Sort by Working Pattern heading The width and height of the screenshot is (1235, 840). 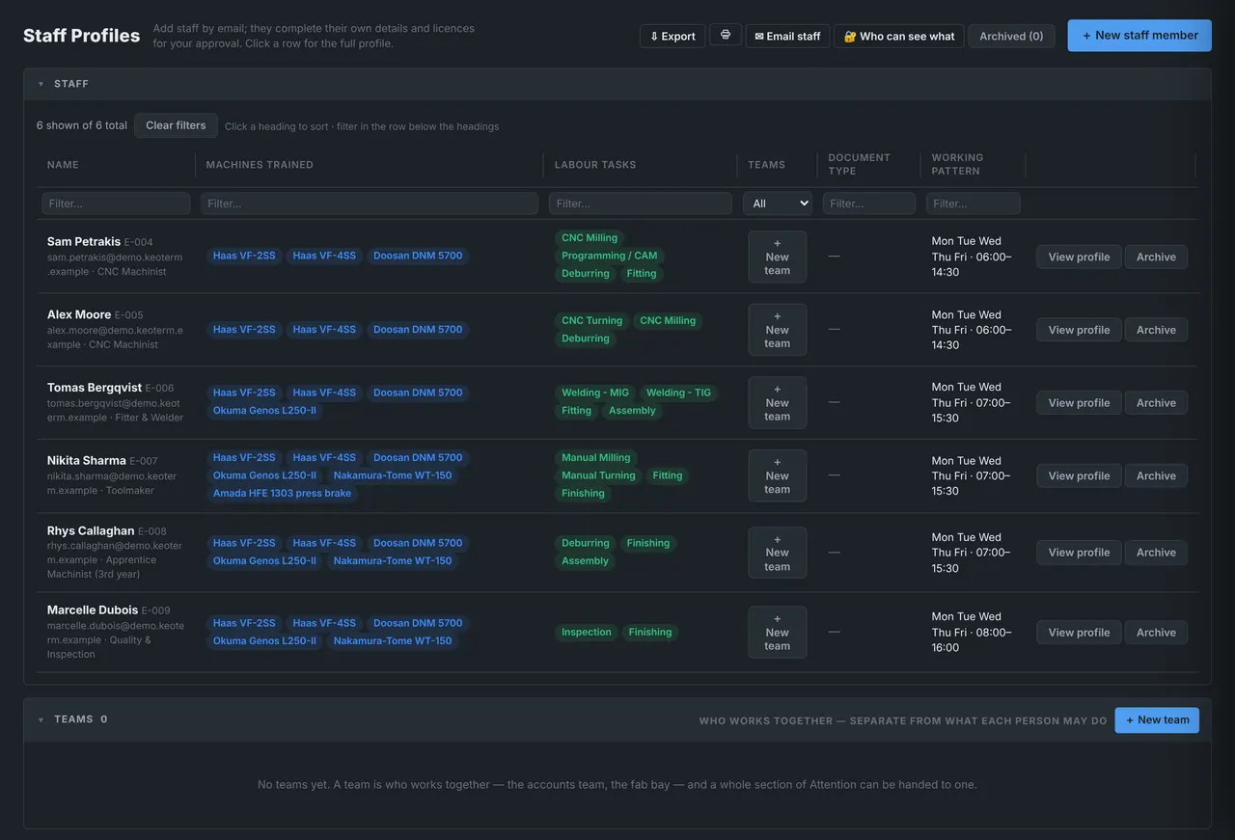tap(957, 164)
